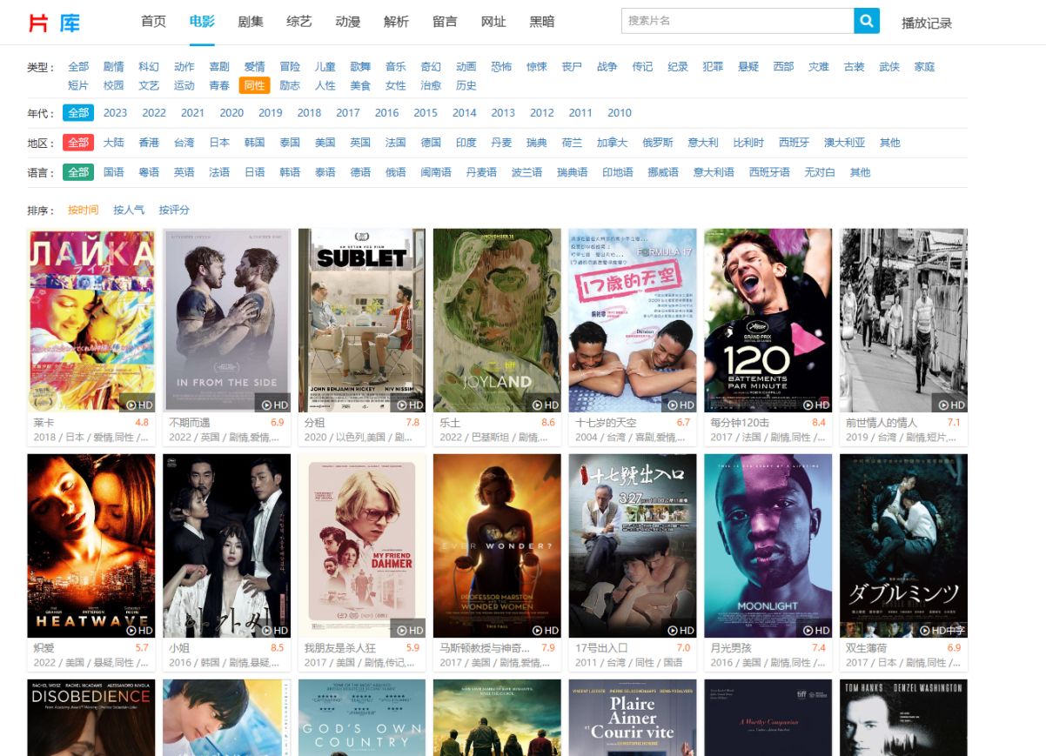Open the 解析 nav item
The width and height of the screenshot is (1046, 756).
click(396, 22)
